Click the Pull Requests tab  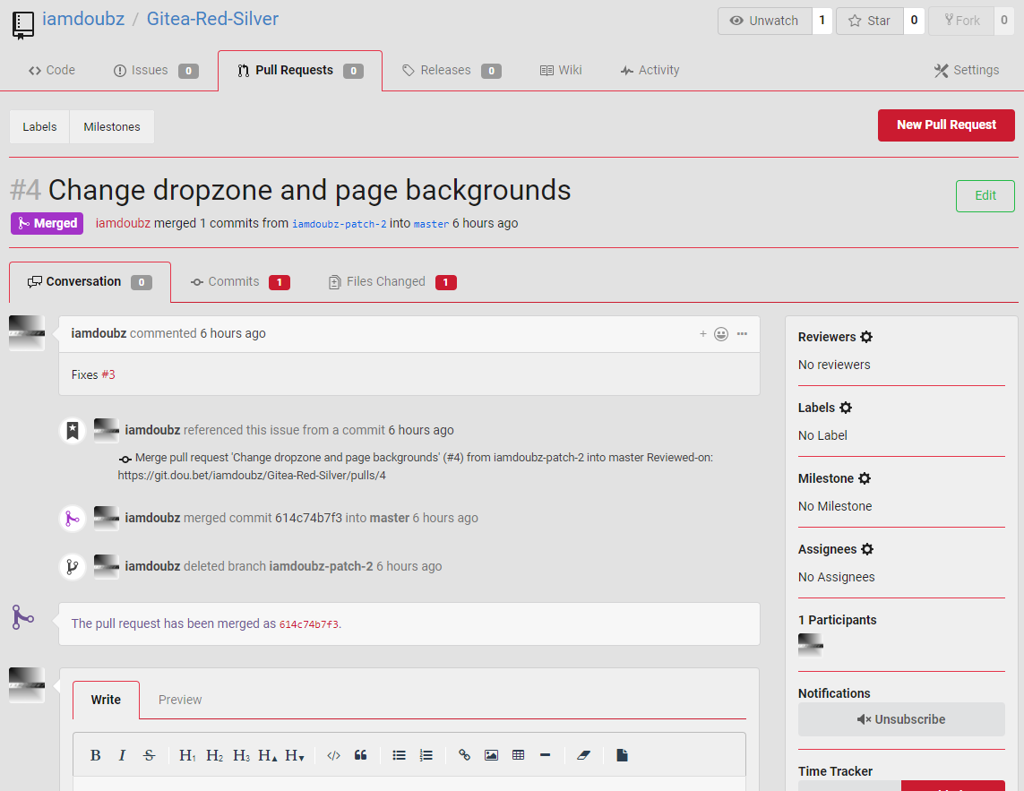(300, 70)
